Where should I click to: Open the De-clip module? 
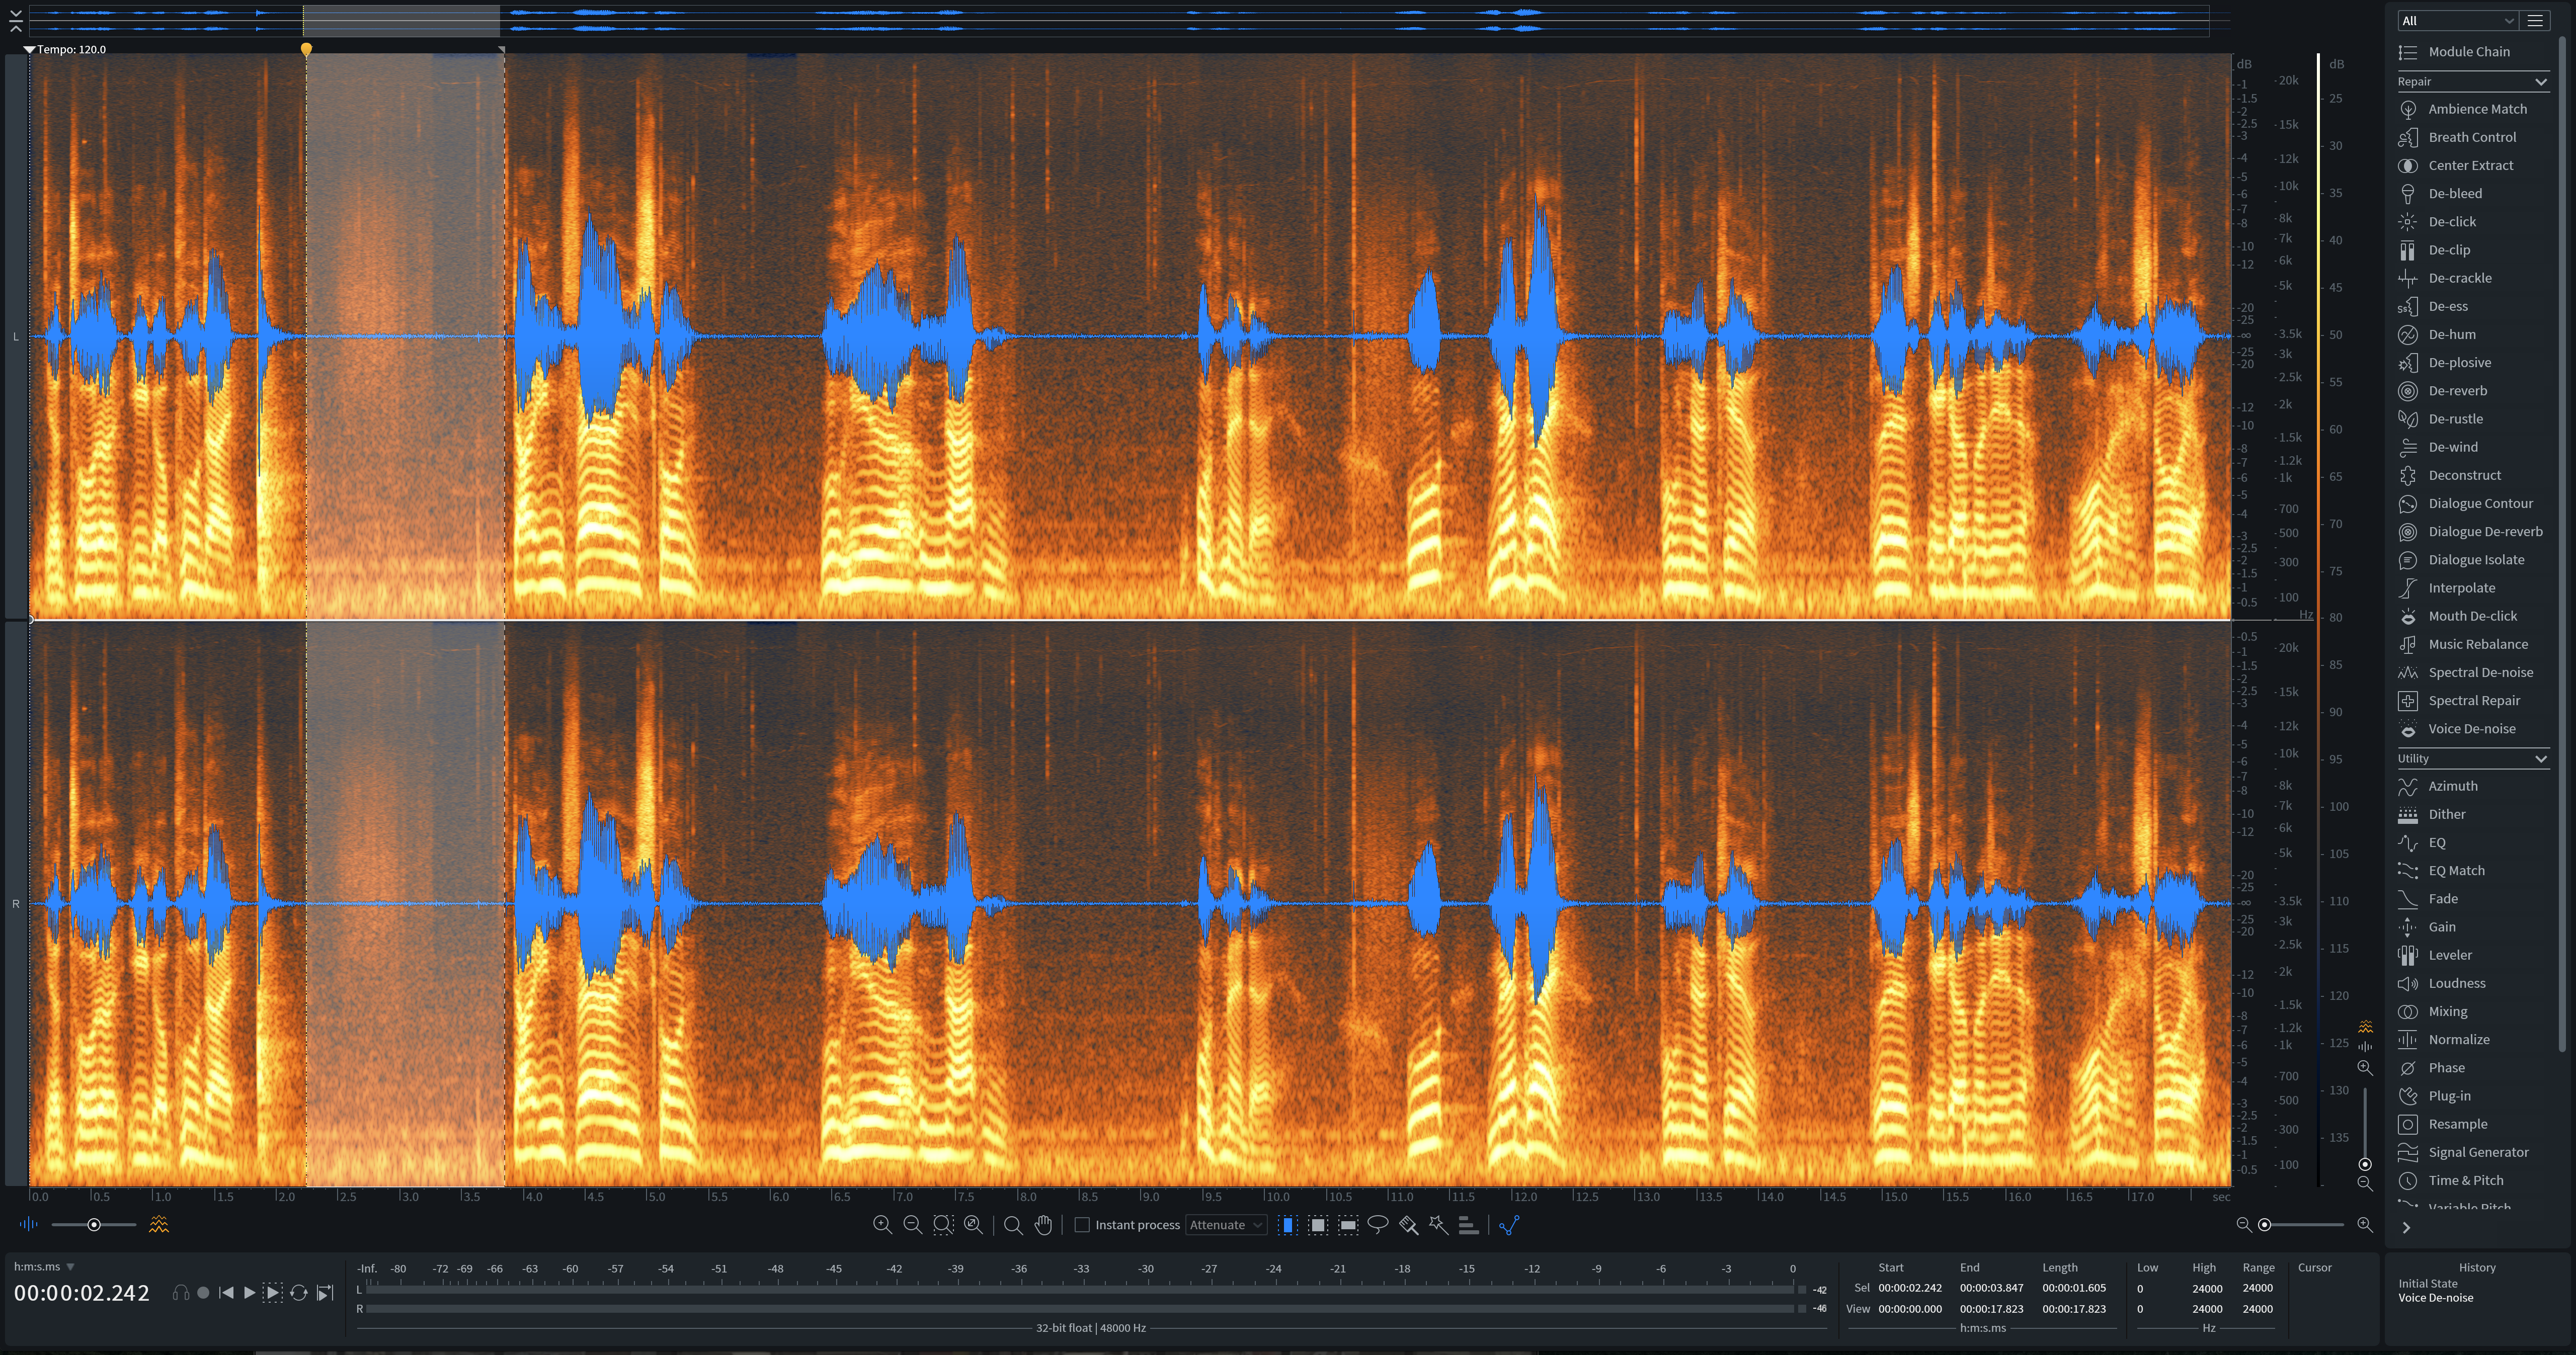pos(2473,250)
